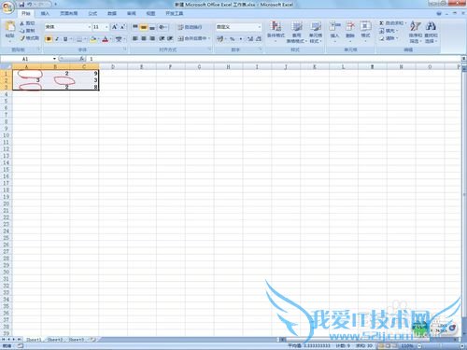Click the Decrease Indent icon
The height and width of the screenshot is (350, 467).
(162, 38)
